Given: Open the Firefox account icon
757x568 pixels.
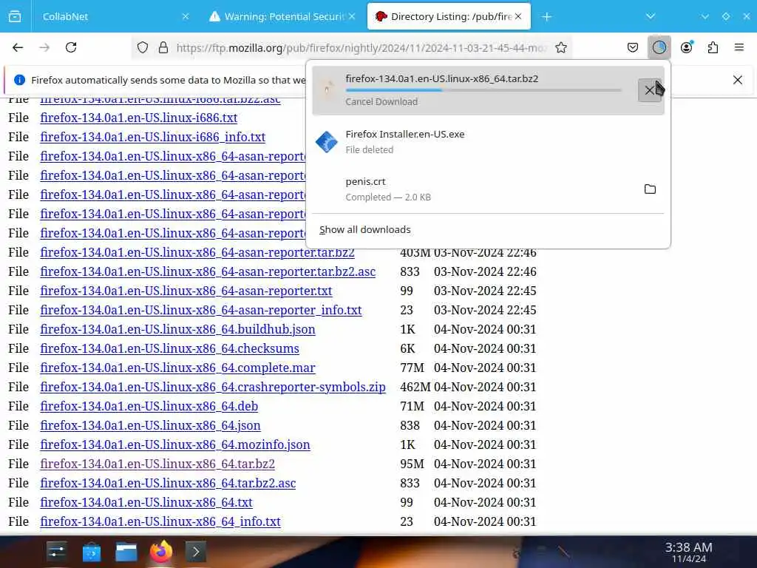Looking at the screenshot, I should point(687,47).
